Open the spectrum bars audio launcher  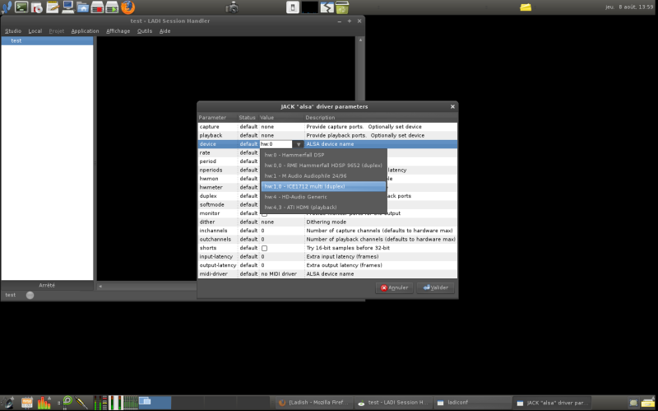pyautogui.click(x=44, y=403)
